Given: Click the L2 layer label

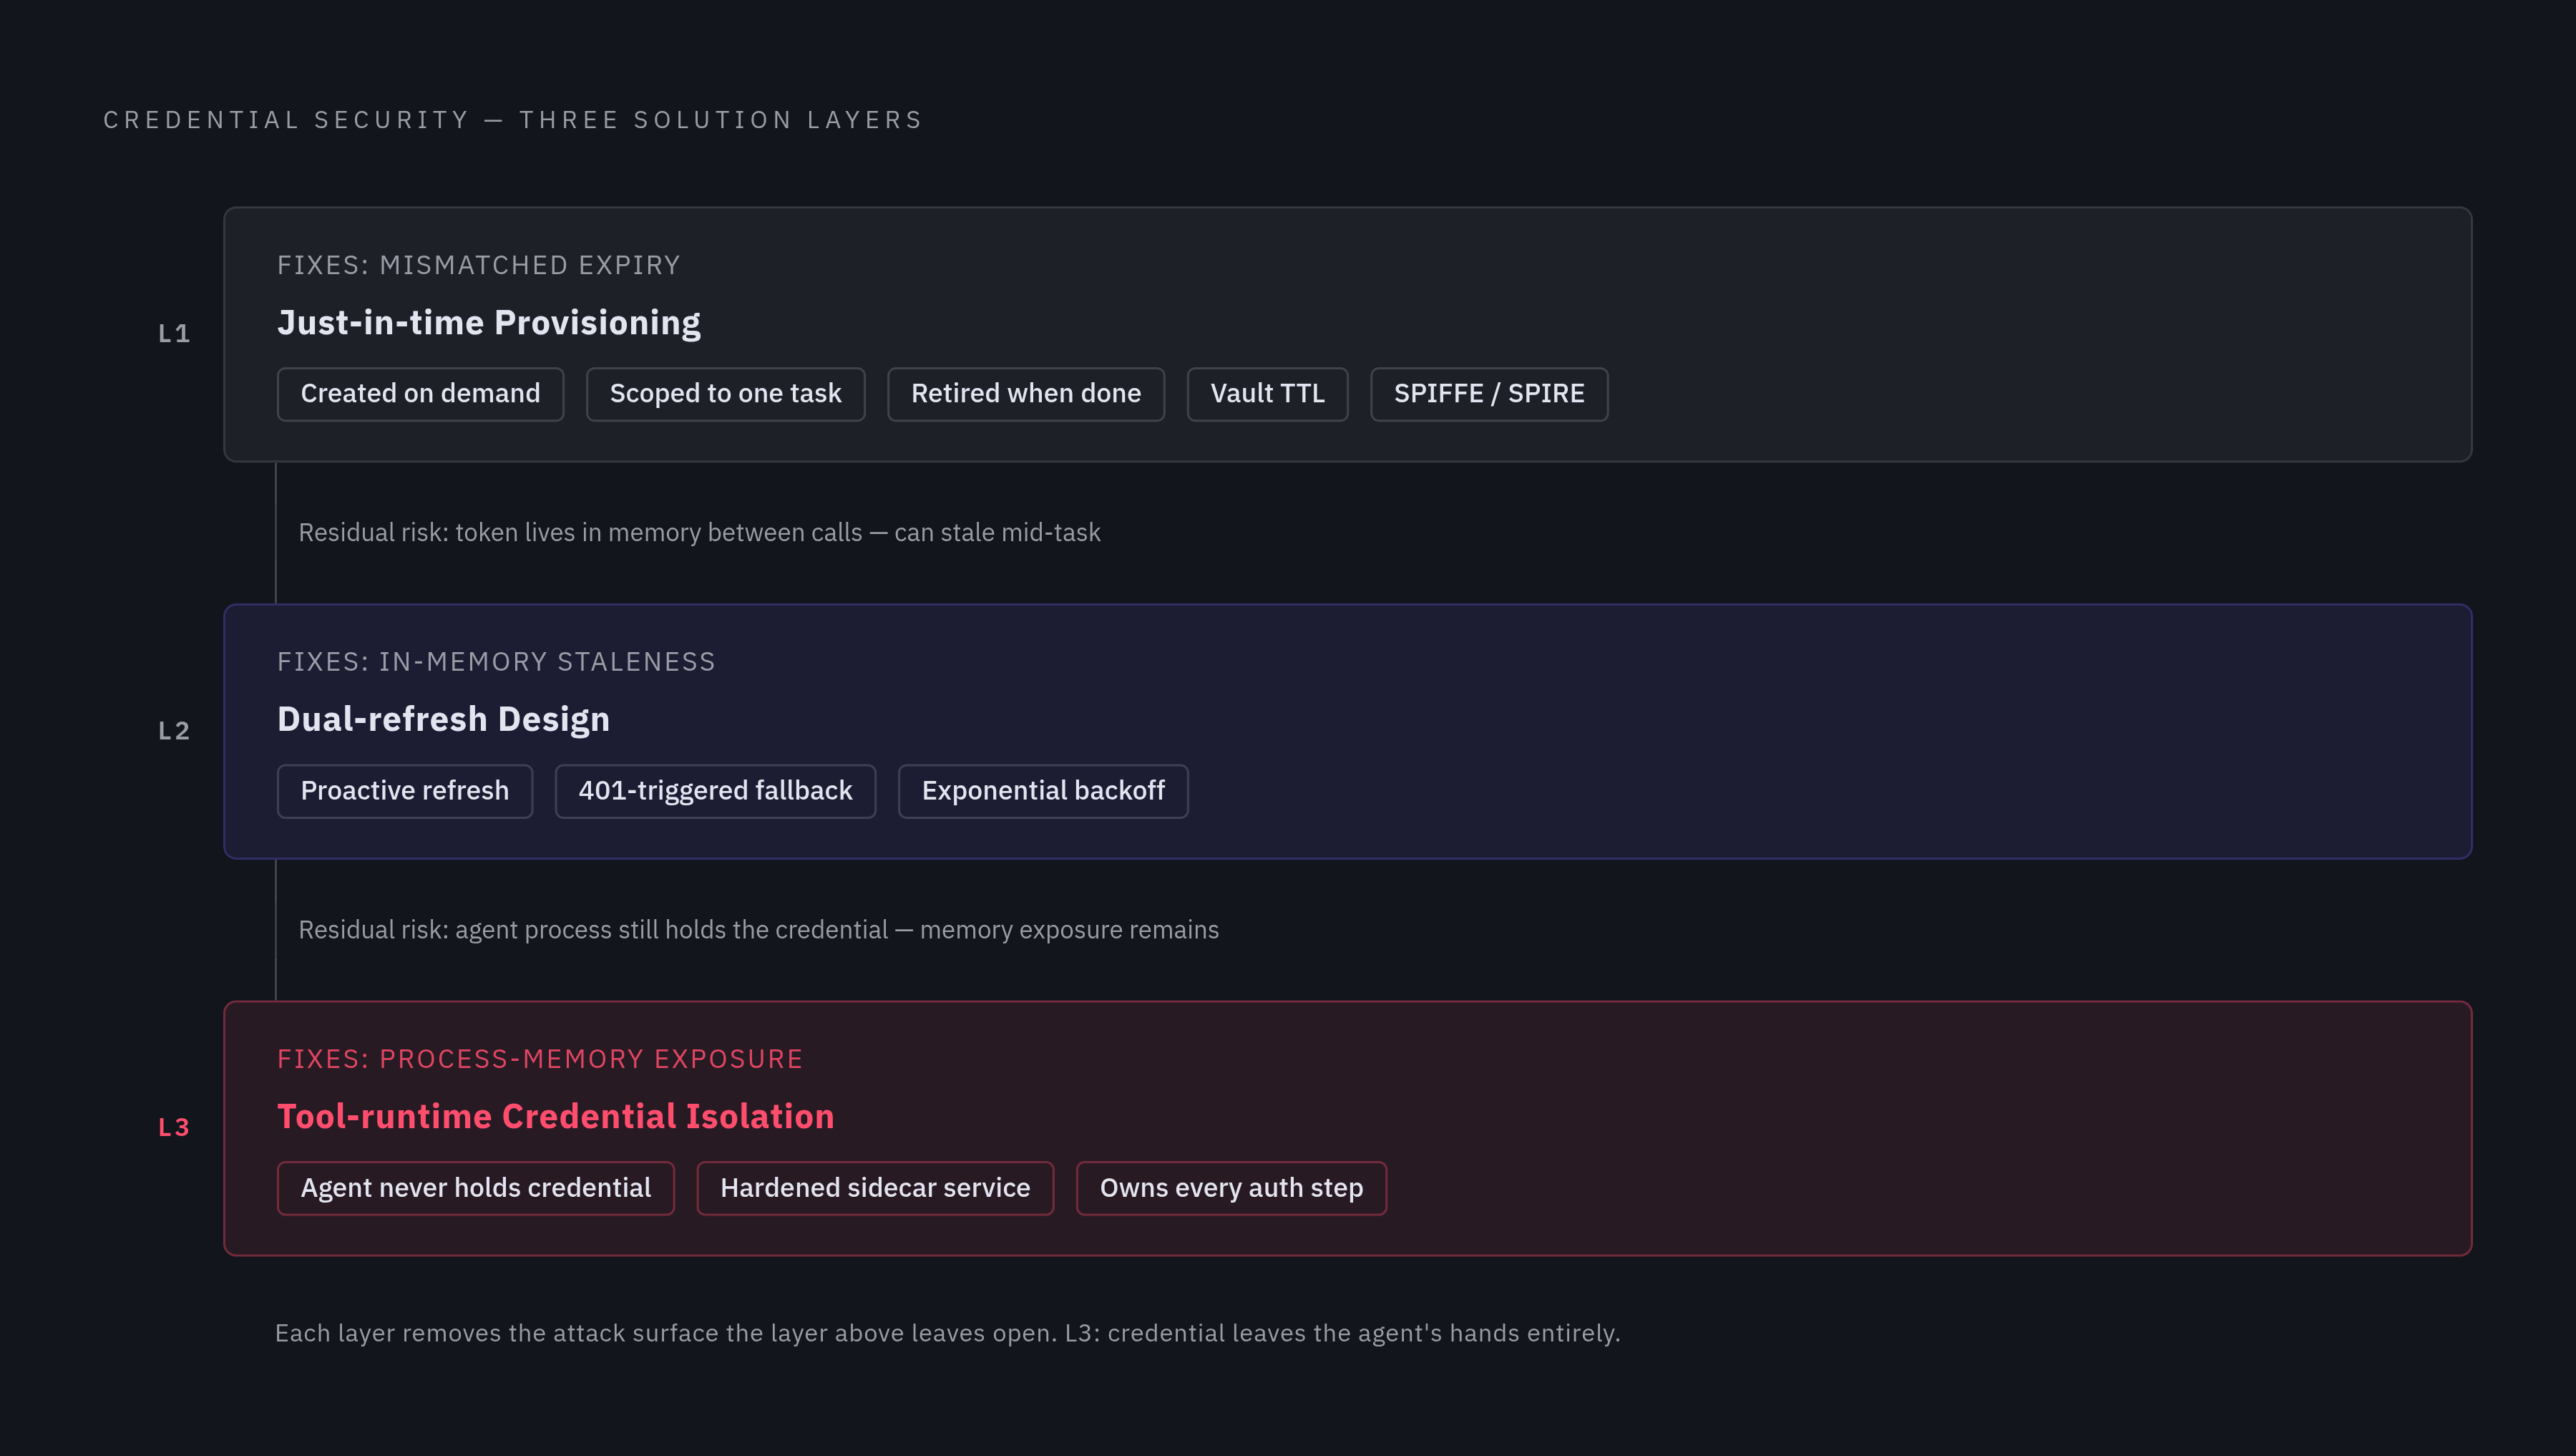Looking at the screenshot, I should click(x=174, y=732).
